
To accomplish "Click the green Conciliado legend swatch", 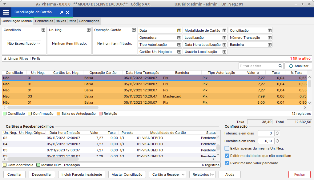I will pos(5,114).
